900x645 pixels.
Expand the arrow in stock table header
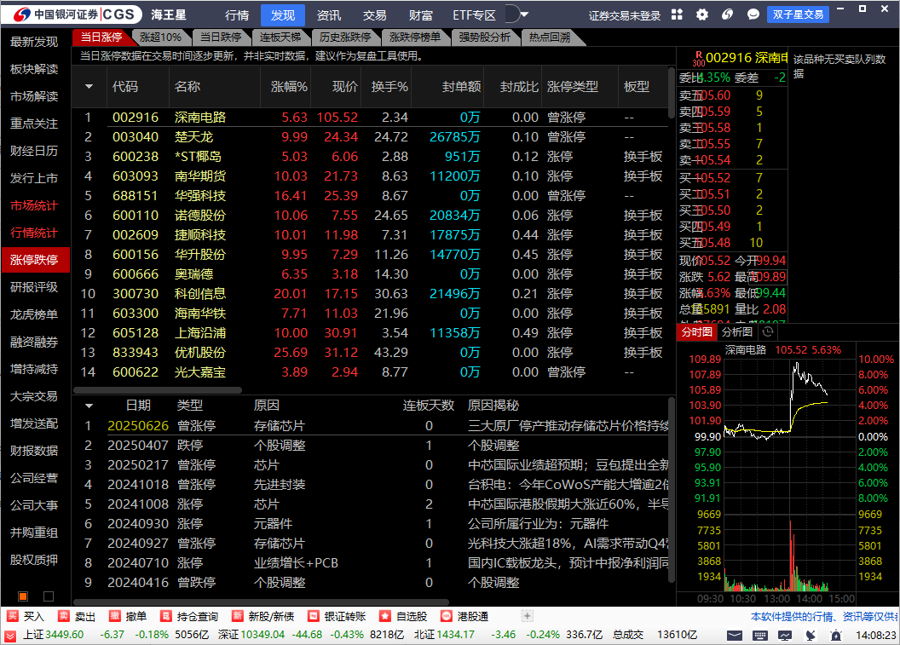pos(89,87)
